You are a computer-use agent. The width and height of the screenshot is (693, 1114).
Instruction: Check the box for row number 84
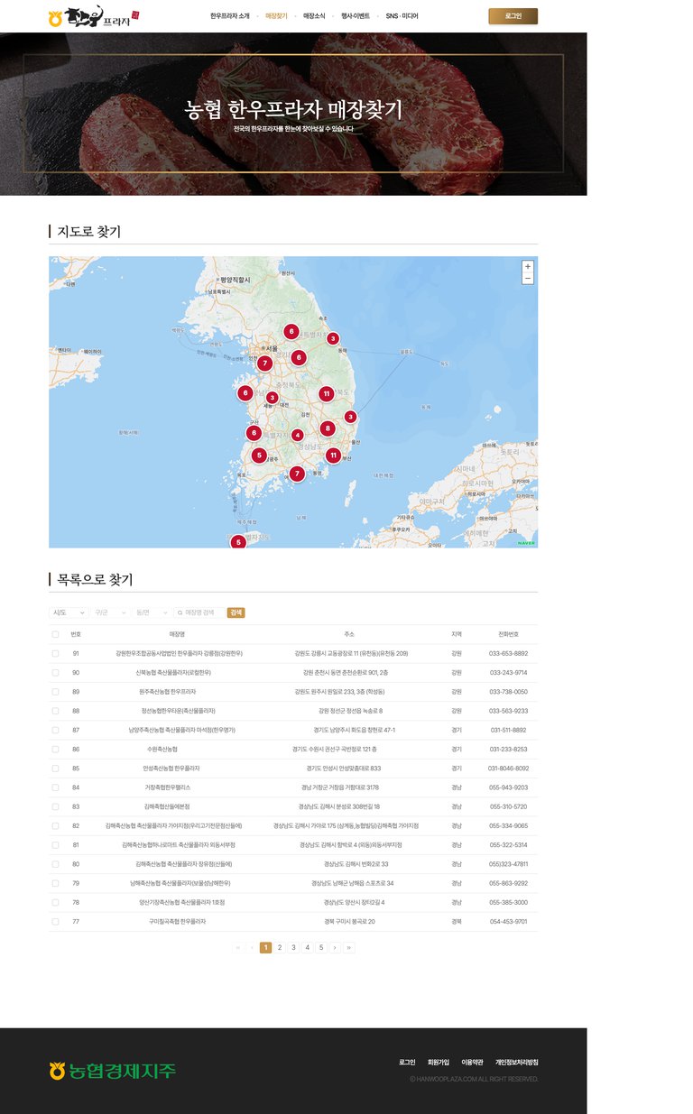coord(55,787)
